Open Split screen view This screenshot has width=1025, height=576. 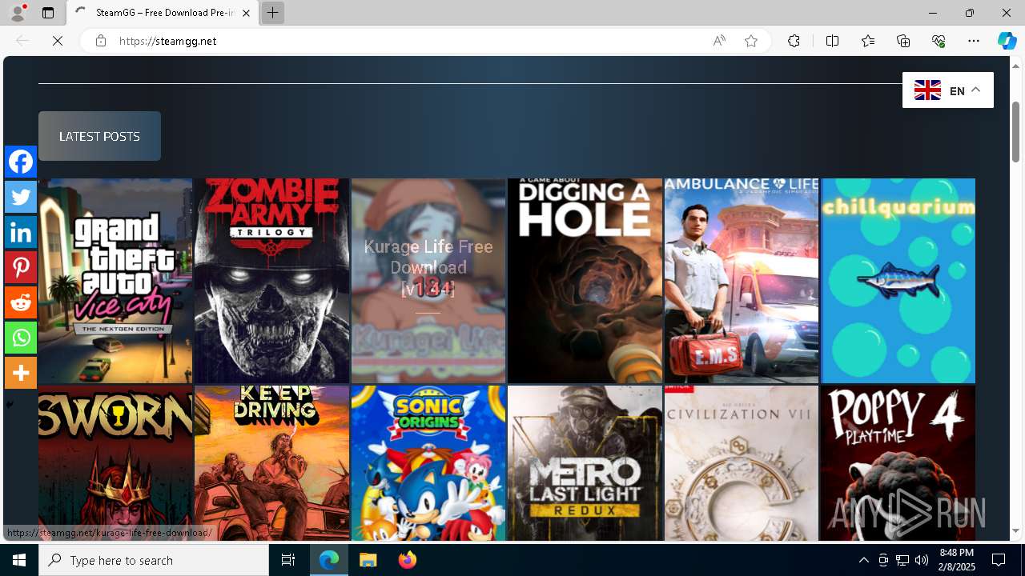coord(832,41)
